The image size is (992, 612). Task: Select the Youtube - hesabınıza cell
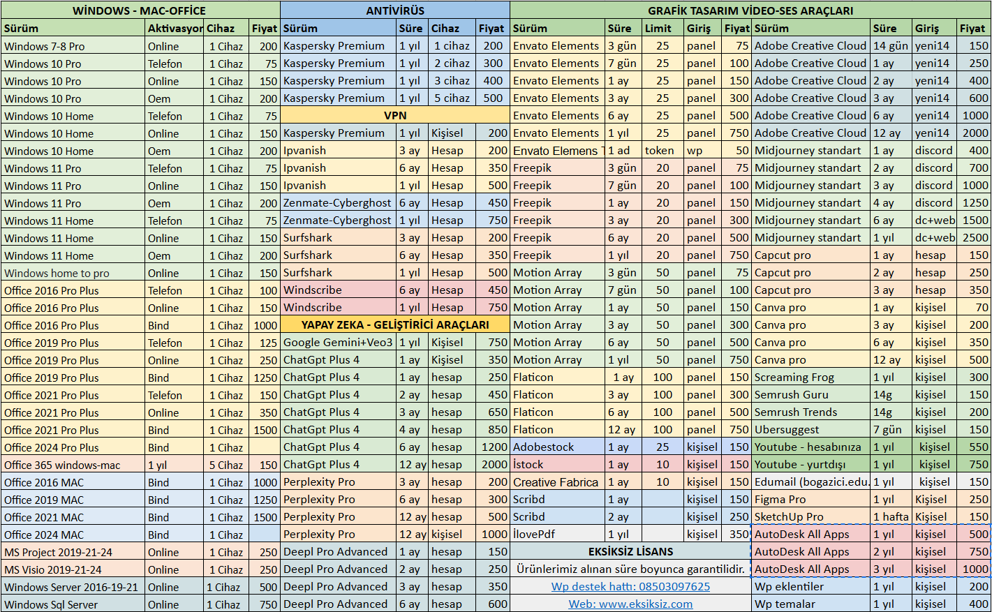(x=811, y=447)
